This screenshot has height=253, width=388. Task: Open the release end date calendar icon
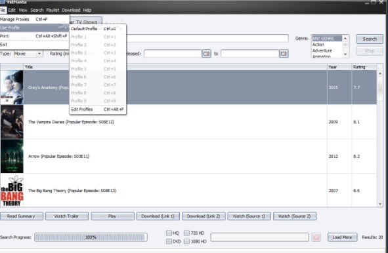pos(284,54)
